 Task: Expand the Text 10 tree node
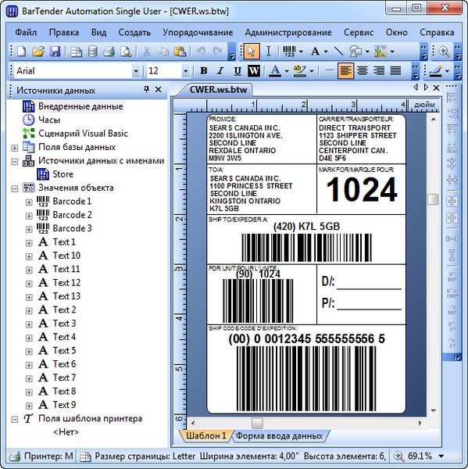(29, 256)
